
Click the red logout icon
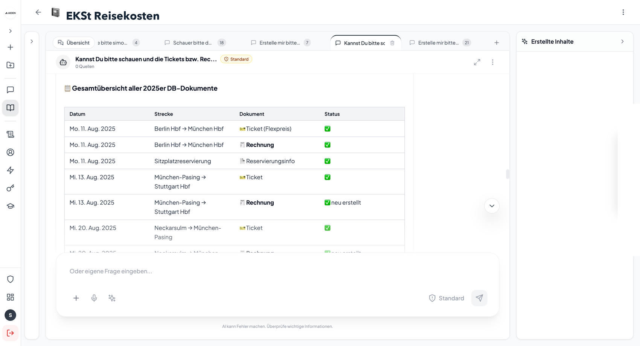[x=10, y=333]
